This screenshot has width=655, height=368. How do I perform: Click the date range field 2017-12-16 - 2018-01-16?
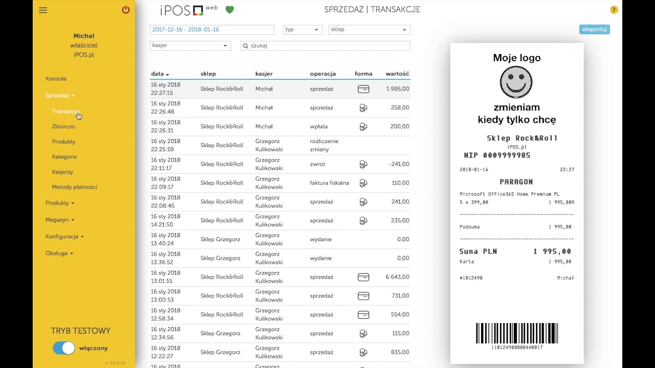tap(212, 30)
